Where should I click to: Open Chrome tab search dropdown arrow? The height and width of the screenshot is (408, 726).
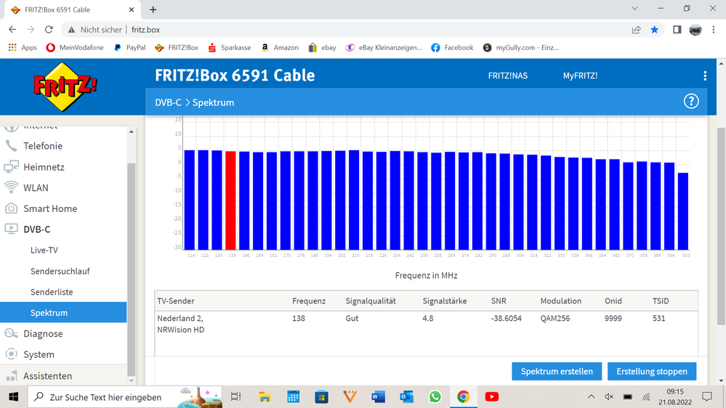point(634,8)
